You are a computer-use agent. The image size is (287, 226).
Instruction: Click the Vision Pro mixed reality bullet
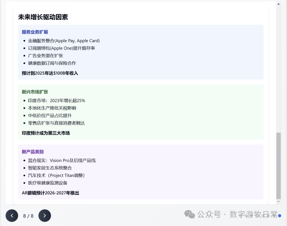pyautogui.click(x=62, y=160)
